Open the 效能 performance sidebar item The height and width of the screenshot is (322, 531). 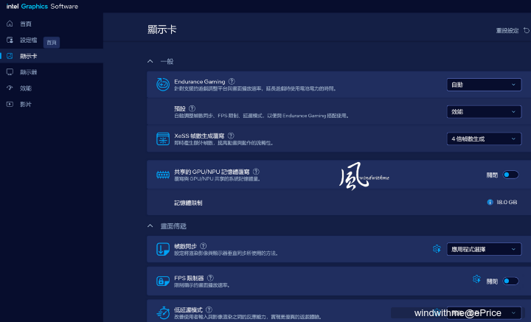[x=52, y=88]
